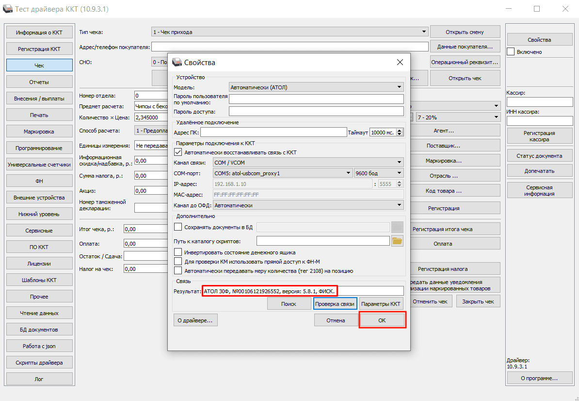Open the Модель dropdown list
Image resolution: width=579 pixels, height=401 pixels.
click(317, 87)
